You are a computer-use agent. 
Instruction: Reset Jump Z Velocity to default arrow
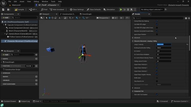click(187, 45)
